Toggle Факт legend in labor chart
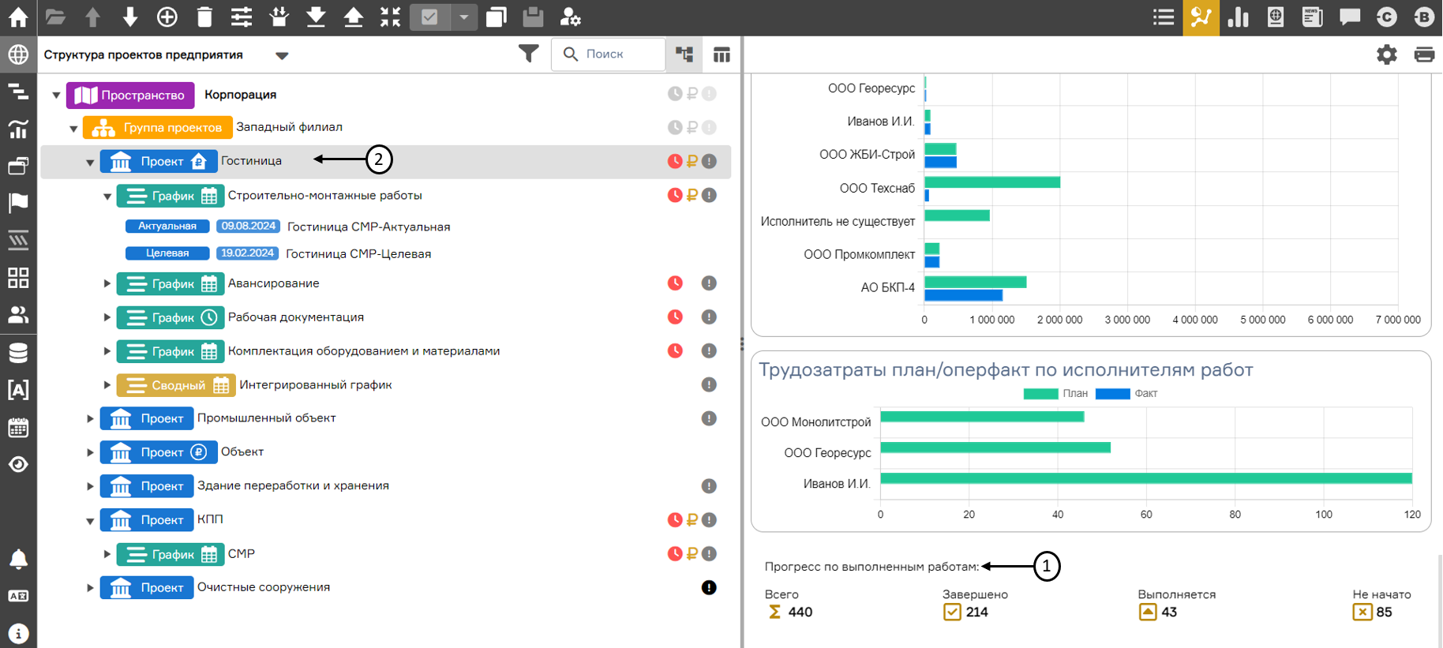The width and height of the screenshot is (1443, 648). tap(1127, 393)
